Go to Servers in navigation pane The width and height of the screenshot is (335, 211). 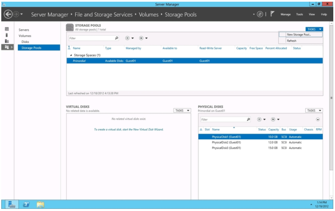pos(24,30)
